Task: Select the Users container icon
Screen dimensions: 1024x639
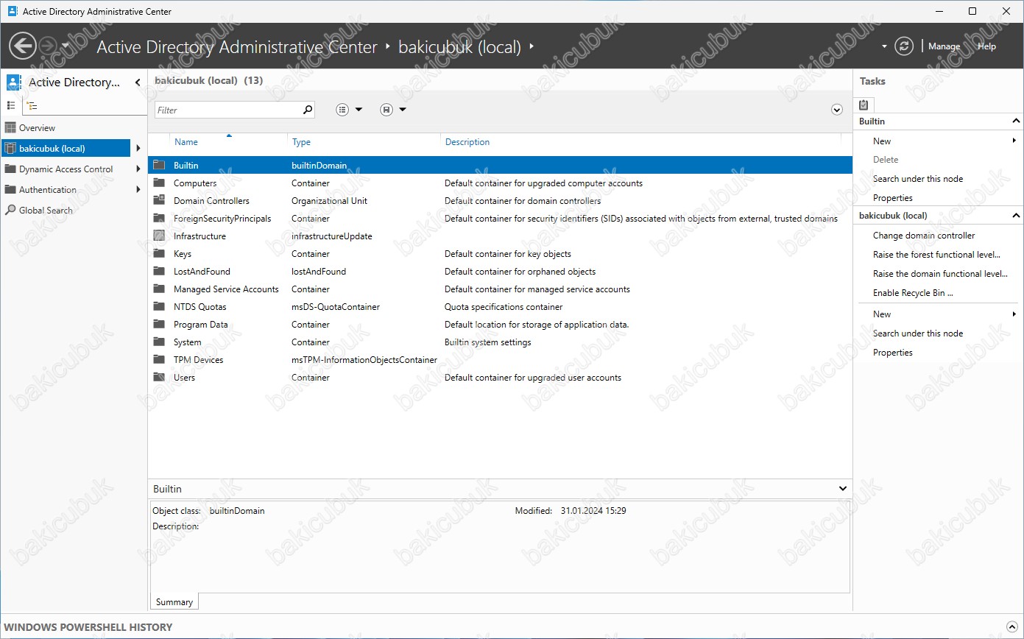Action: [159, 378]
